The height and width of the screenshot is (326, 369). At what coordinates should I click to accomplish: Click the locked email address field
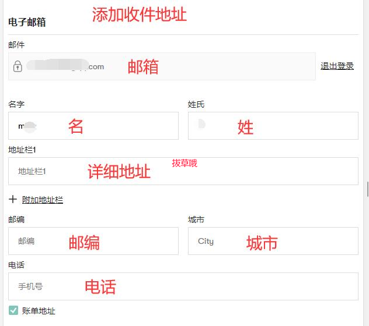click(162, 66)
